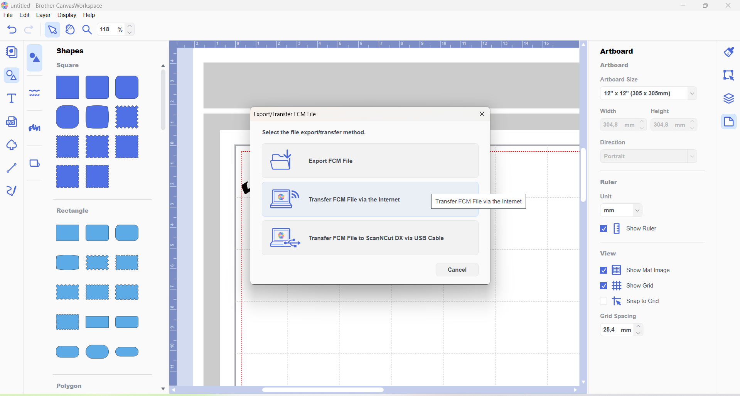The height and width of the screenshot is (396, 740).
Task: Decrease zoom percentage with down arrow
Action: [x=130, y=33]
